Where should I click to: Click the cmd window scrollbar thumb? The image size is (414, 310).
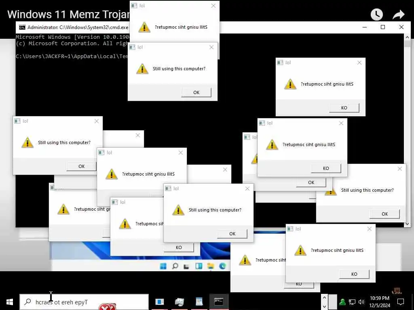click(x=407, y=44)
